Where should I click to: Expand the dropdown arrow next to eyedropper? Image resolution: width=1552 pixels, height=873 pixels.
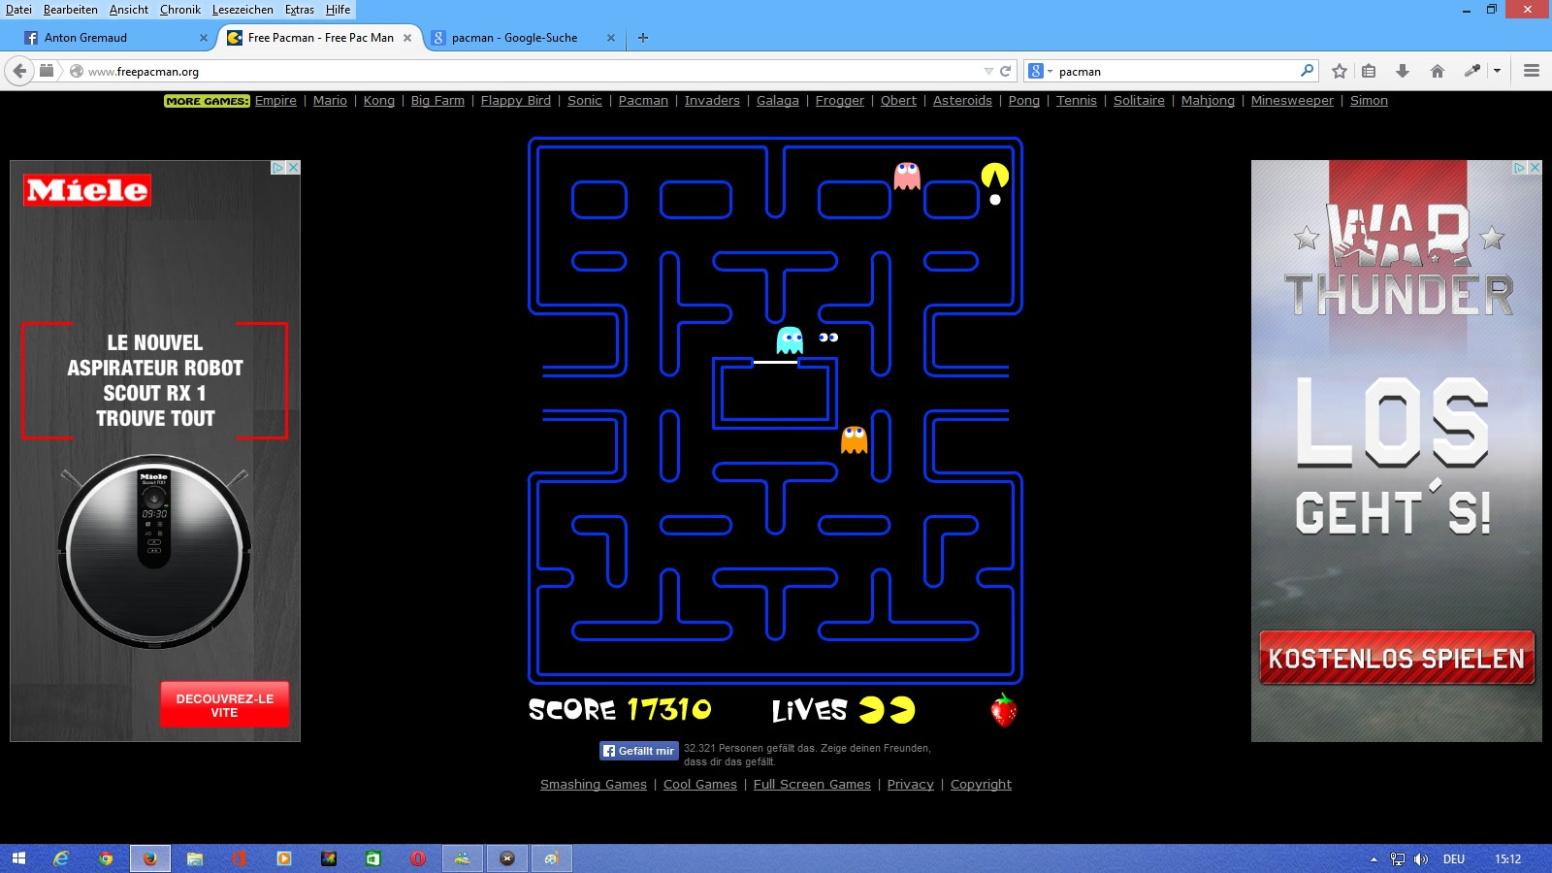[1497, 71]
